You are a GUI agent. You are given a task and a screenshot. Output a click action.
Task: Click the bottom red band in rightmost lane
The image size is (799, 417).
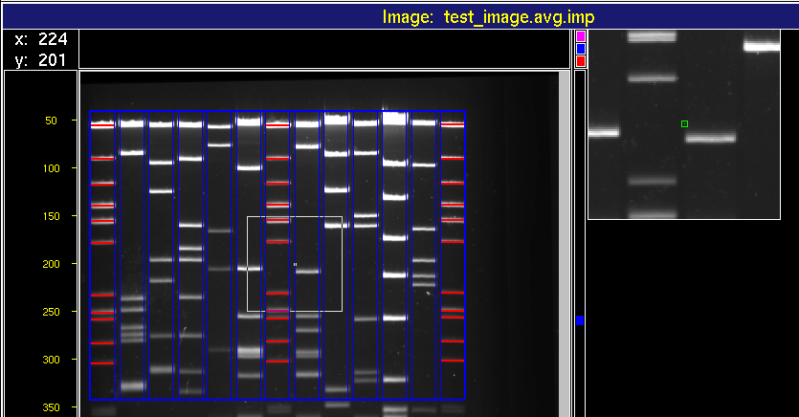tap(453, 361)
